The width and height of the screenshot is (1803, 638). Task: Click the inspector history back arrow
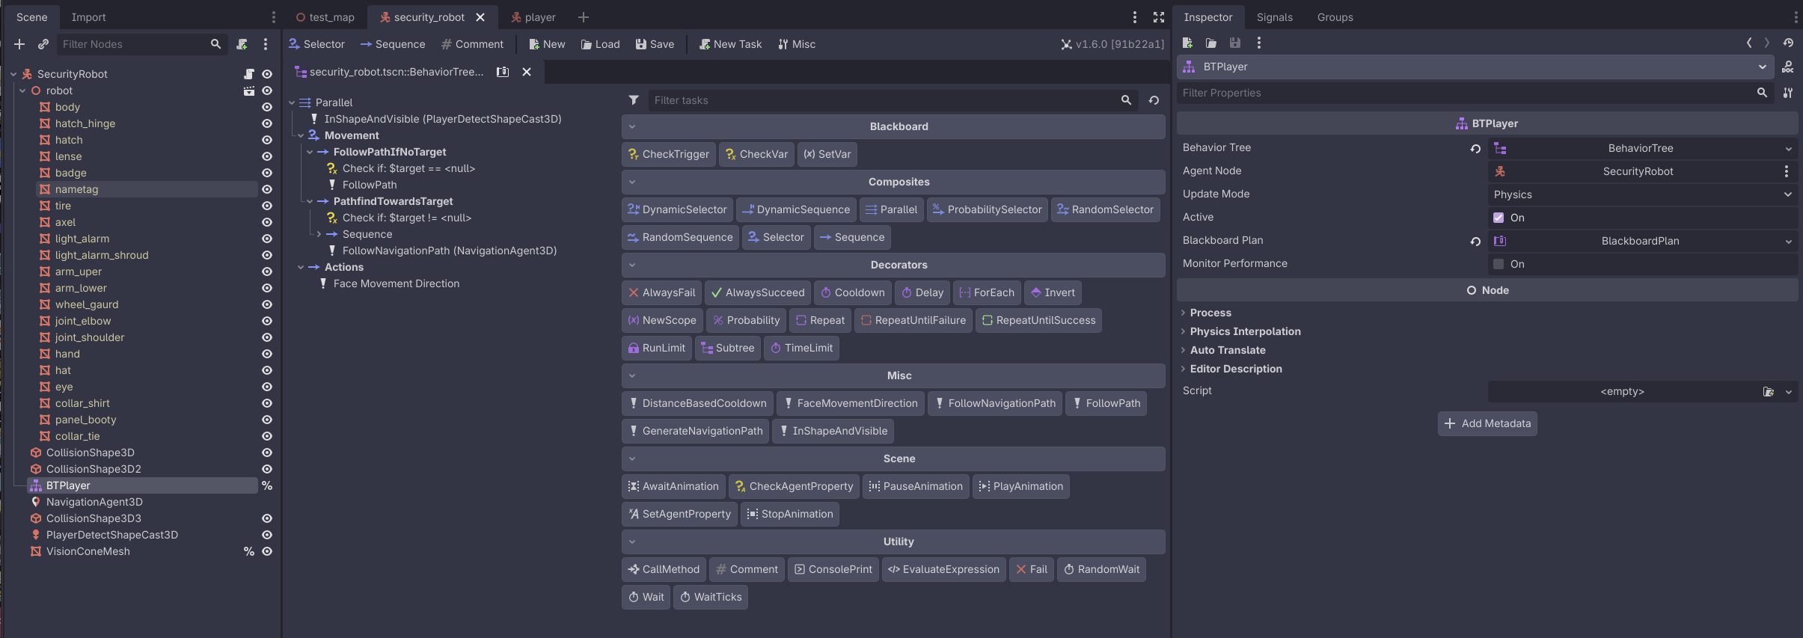pos(1749,43)
